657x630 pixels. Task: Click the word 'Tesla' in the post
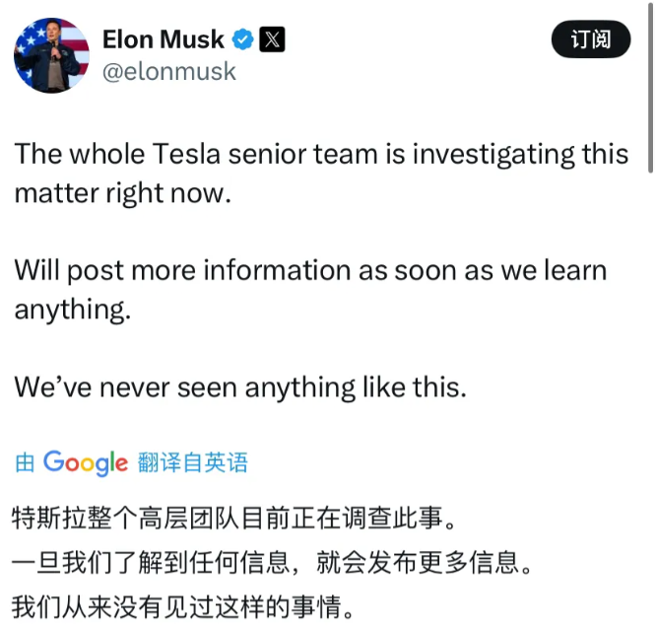186,154
